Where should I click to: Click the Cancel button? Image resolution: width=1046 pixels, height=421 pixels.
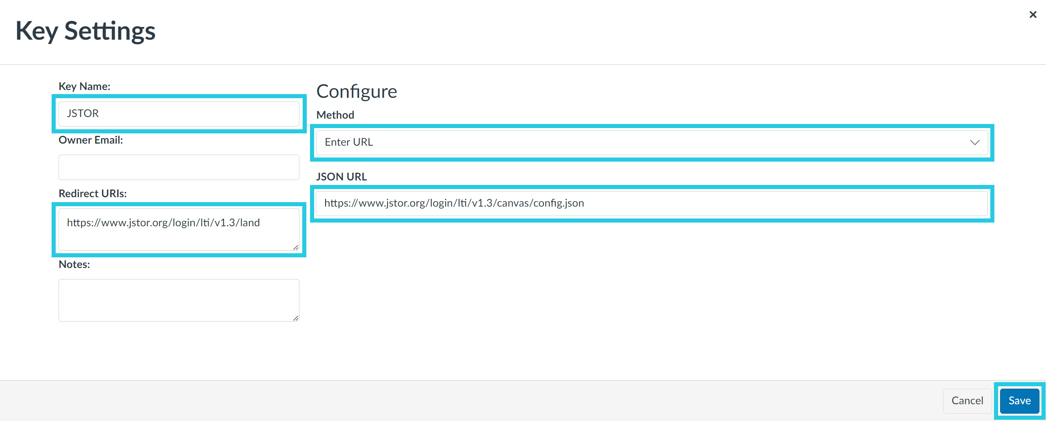point(967,401)
